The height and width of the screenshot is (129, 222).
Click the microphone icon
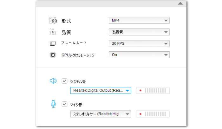(53, 104)
